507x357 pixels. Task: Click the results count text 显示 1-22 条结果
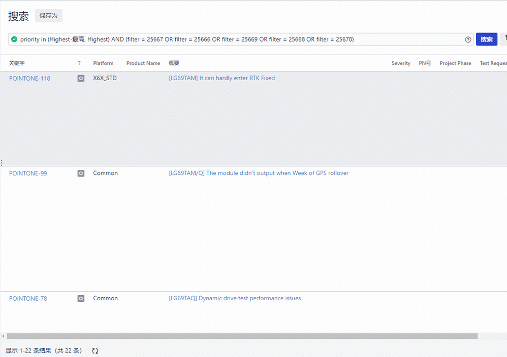(44, 350)
